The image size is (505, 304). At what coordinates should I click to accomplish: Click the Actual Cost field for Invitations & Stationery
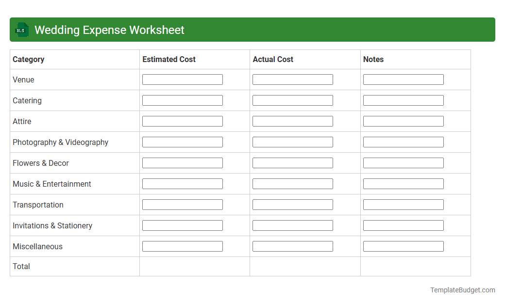[292, 225]
